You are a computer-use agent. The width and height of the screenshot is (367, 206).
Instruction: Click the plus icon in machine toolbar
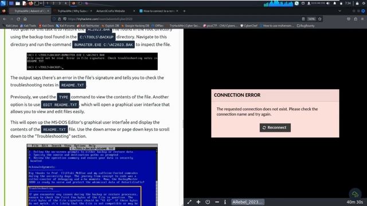(x=198, y=202)
